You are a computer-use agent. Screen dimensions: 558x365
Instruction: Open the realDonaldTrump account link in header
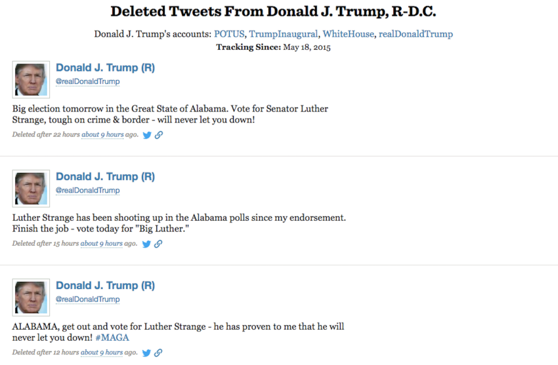coord(416,34)
